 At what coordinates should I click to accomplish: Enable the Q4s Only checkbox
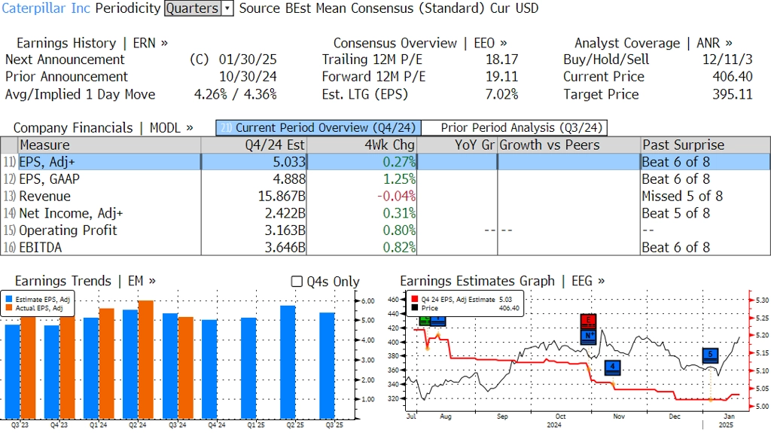coord(297,282)
